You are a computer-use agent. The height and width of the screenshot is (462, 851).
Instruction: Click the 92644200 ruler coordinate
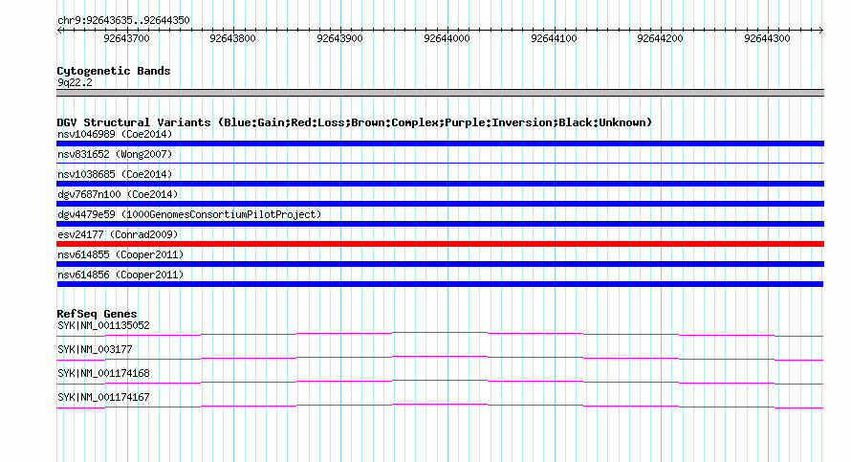(x=660, y=38)
